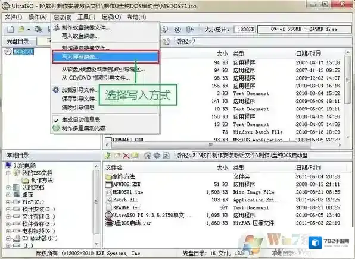Select MSDOS71.iso in local file list
355x259 pixels.
click(x=128, y=192)
